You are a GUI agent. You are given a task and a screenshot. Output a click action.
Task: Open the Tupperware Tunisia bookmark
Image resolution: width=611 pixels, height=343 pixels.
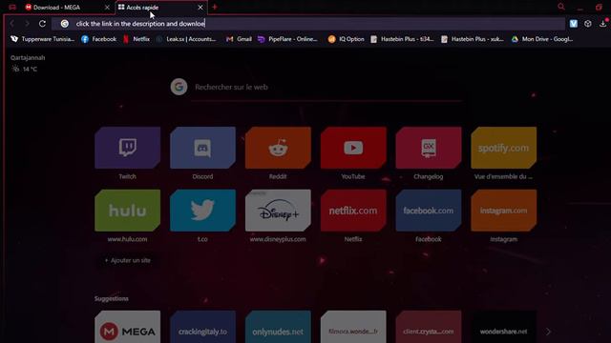coord(42,39)
